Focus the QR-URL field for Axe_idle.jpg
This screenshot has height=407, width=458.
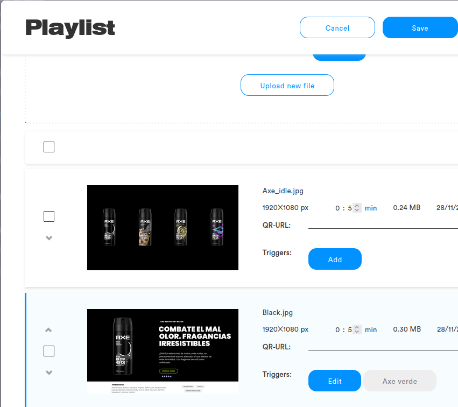pos(383,224)
